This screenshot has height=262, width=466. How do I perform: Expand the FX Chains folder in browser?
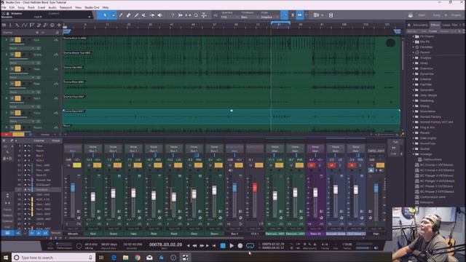tap(414, 36)
